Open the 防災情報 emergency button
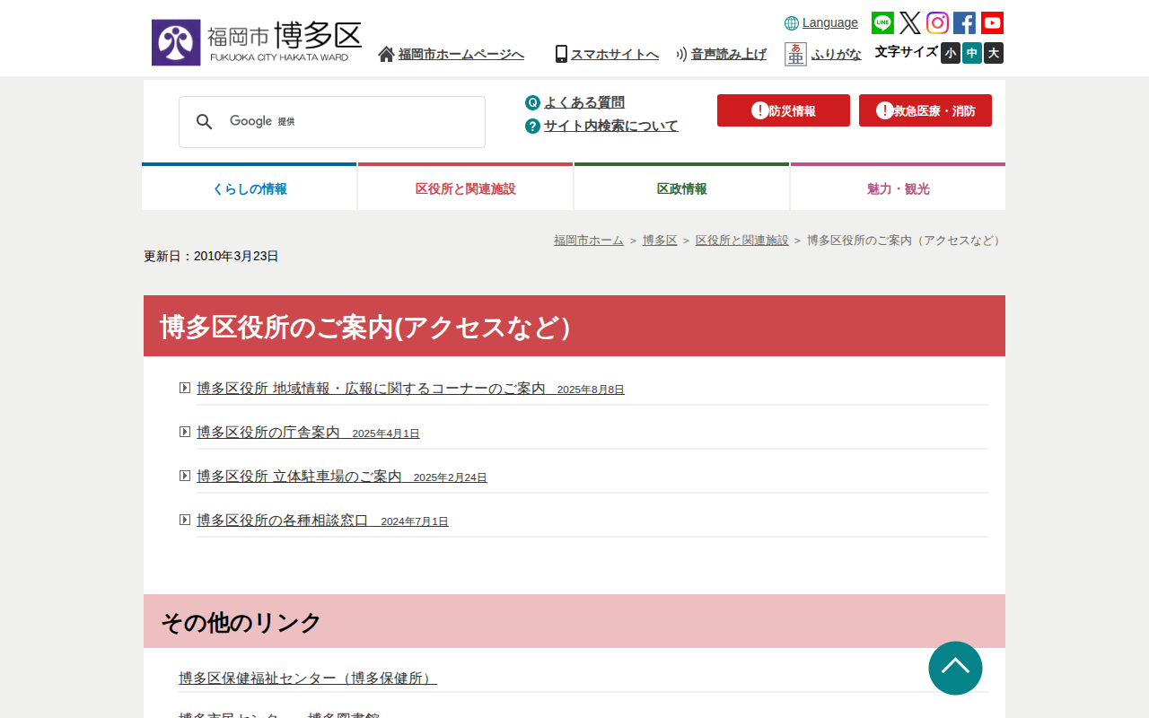This screenshot has width=1149, height=718. (783, 109)
